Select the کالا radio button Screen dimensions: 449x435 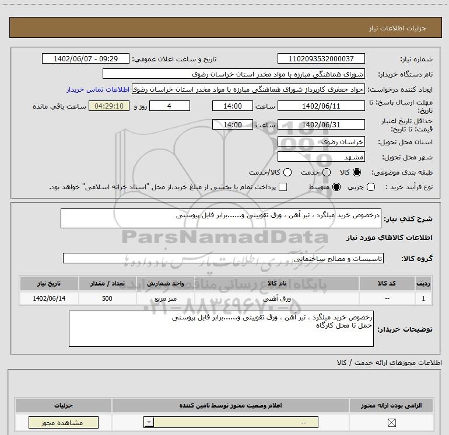(x=357, y=172)
